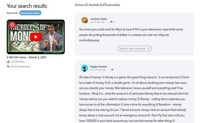Click '150 950 likes' count text

(x=18, y=62)
